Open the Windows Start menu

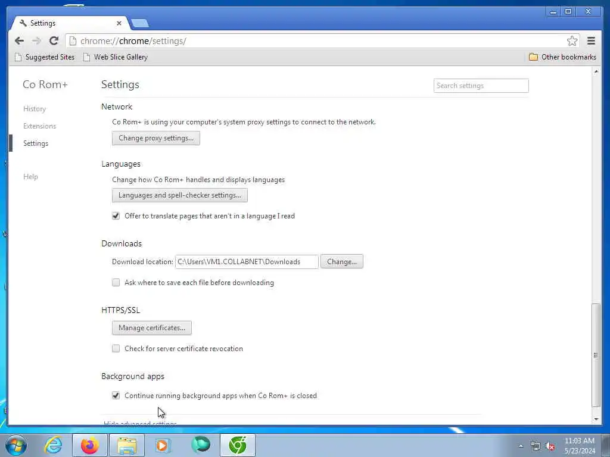click(16, 445)
